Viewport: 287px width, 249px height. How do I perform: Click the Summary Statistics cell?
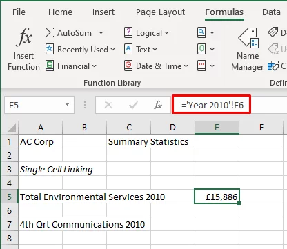(x=129, y=141)
